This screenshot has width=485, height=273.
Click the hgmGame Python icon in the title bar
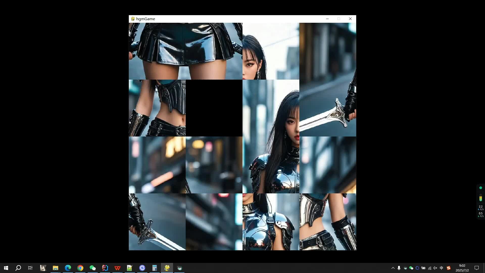(x=133, y=19)
